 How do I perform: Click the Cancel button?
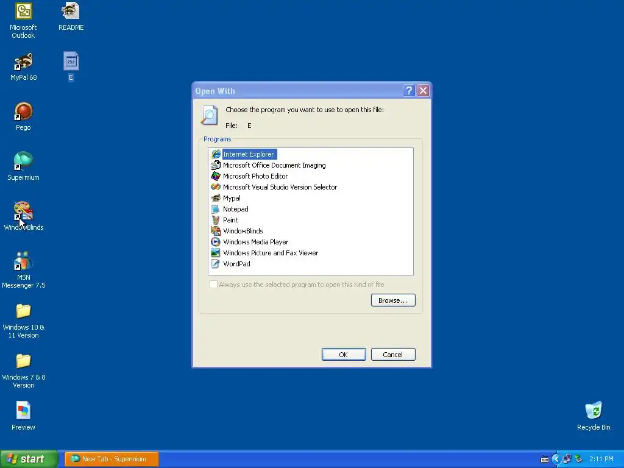point(393,354)
